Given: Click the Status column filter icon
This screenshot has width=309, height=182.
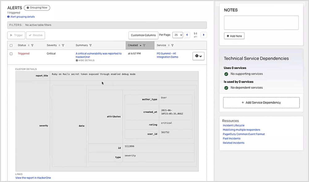Looking at the screenshot, I should [x=32, y=45].
